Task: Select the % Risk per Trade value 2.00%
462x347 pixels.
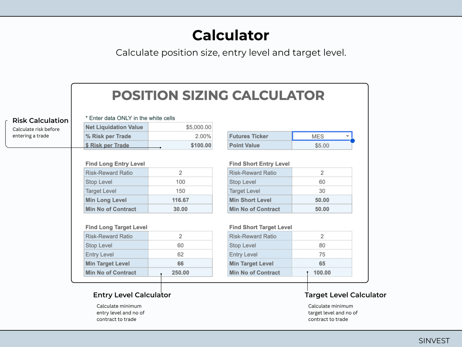Action: pos(180,136)
